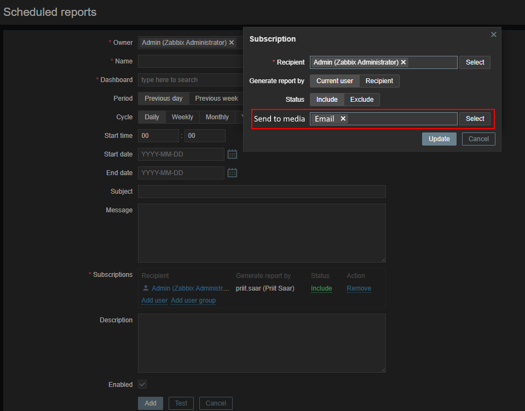Click Select button next to Recipient

[x=475, y=62]
